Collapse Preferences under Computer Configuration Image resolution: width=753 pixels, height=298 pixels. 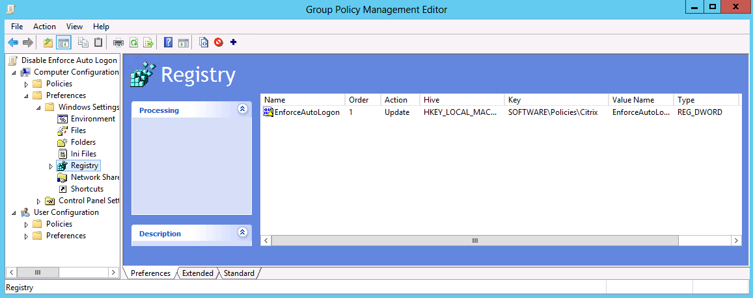tap(27, 96)
